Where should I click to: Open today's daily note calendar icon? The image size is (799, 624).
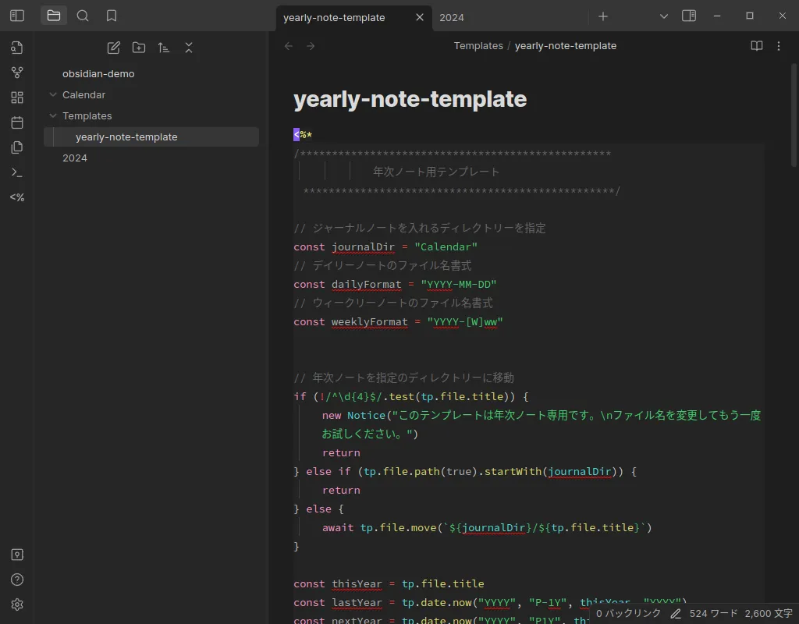tap(17, 122)
